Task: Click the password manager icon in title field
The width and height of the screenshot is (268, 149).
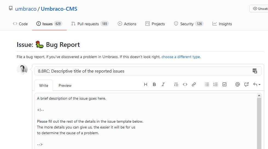Action: point(255,71)
